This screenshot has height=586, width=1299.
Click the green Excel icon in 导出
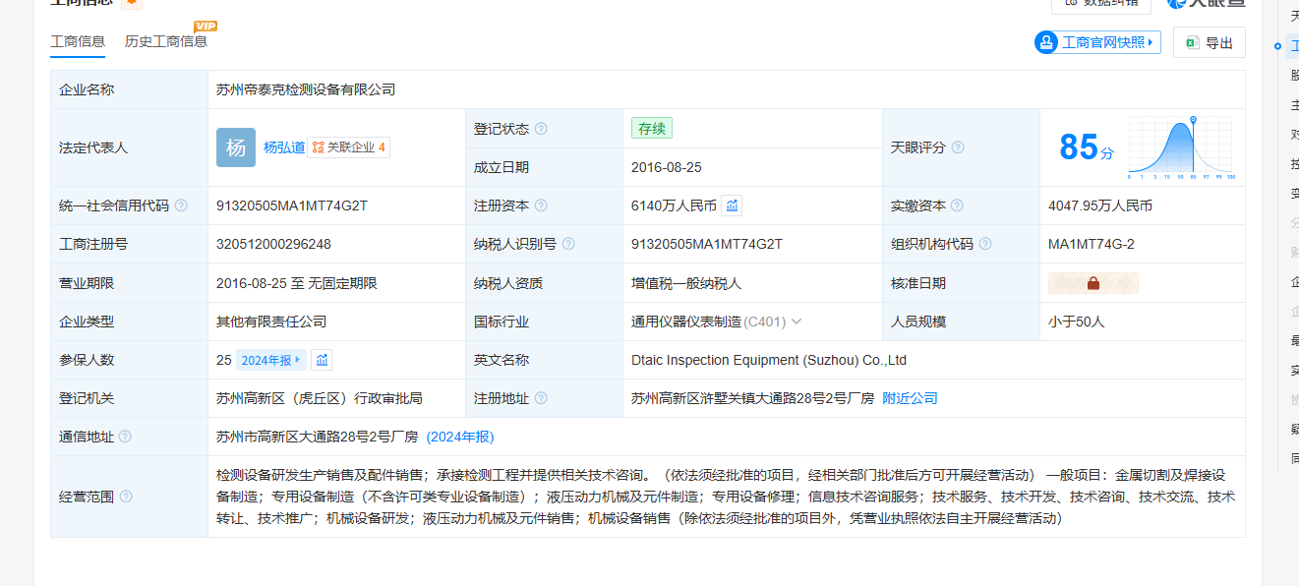click(x=1192, y=42)
